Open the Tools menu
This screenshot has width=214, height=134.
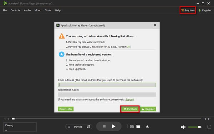[x=48, y=10]
